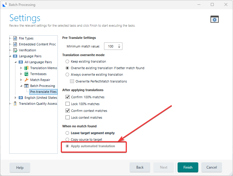This screenshot has width=233, height=176.
Task: Uncheck Confirm context matches
Action: [68, 110]
